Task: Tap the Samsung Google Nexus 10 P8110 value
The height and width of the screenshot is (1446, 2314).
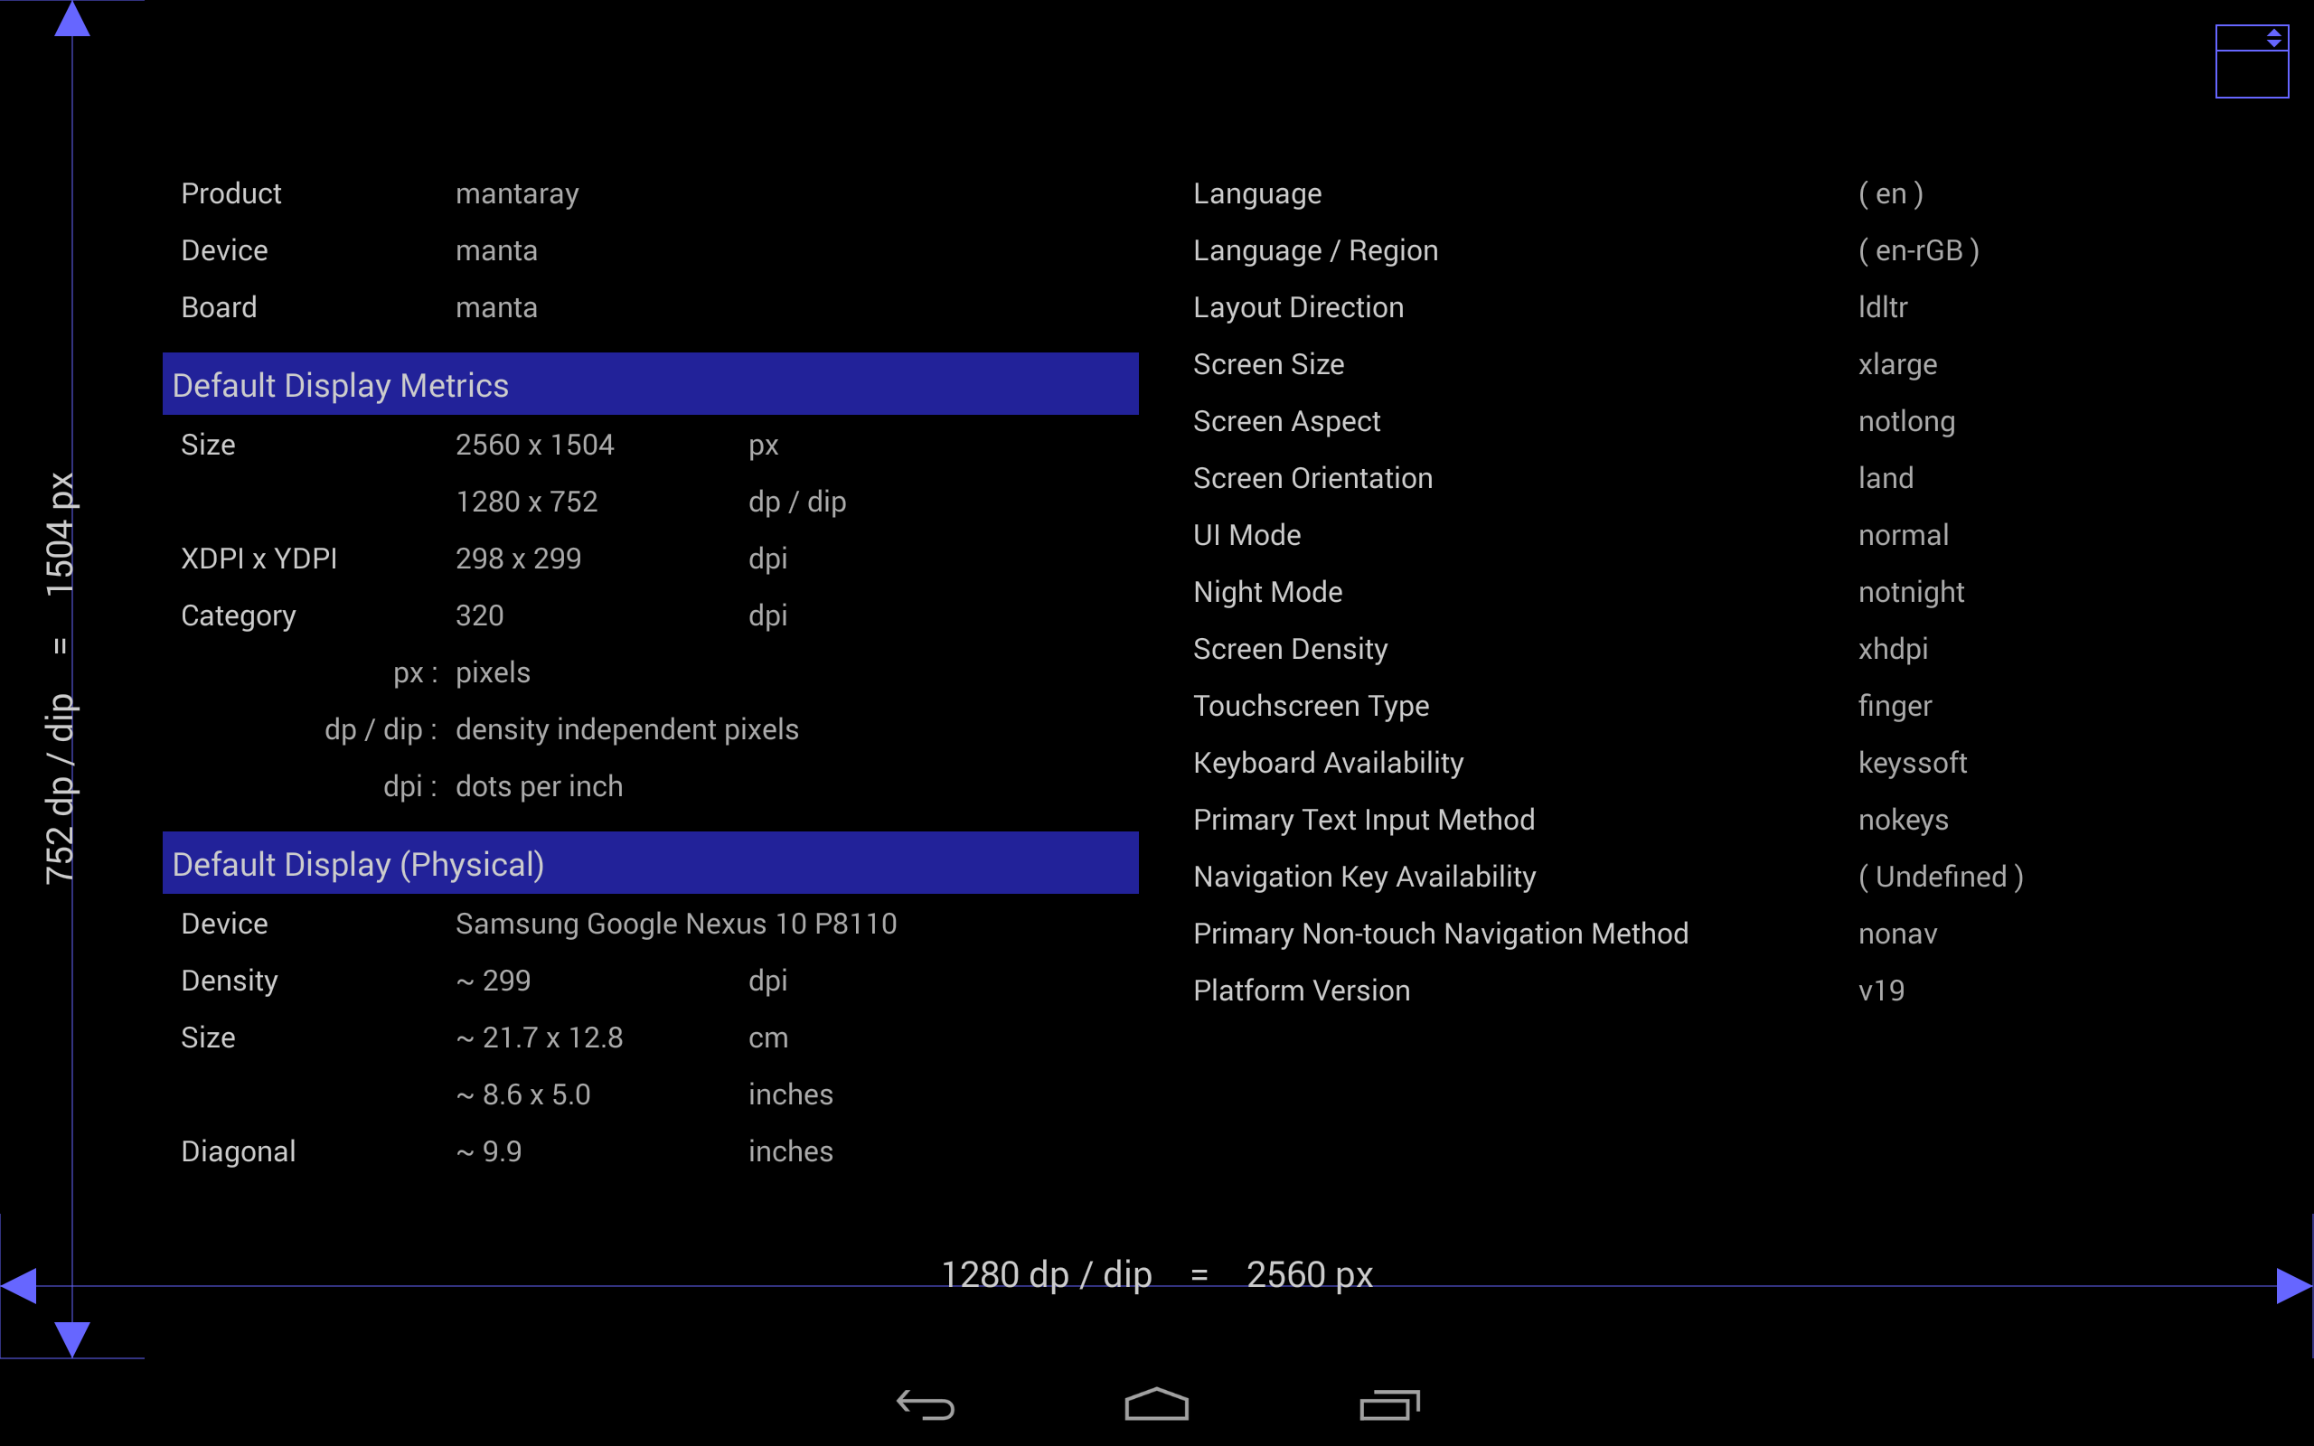Action: click(x=676, y=924)
